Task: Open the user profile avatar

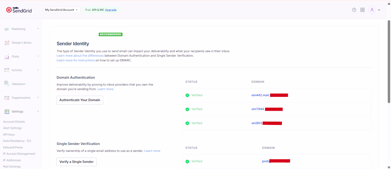Action: 372,10
